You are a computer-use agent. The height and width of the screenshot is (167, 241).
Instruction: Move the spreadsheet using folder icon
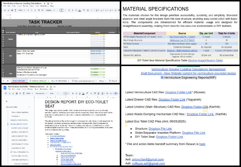48,3
